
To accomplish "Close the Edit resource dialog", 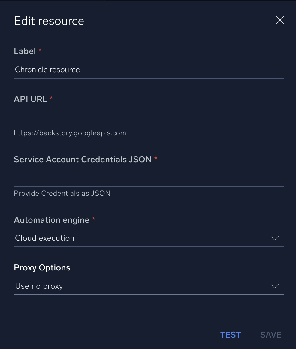I will [280, 20].
